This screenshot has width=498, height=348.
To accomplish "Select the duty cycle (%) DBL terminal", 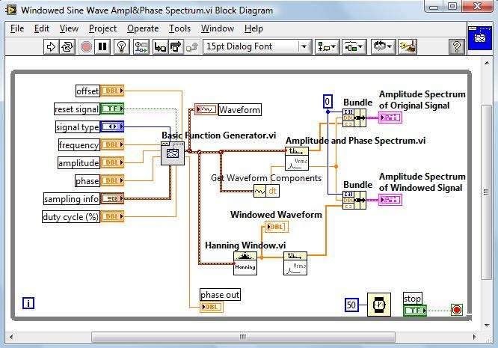I will (x=112, y=216).
